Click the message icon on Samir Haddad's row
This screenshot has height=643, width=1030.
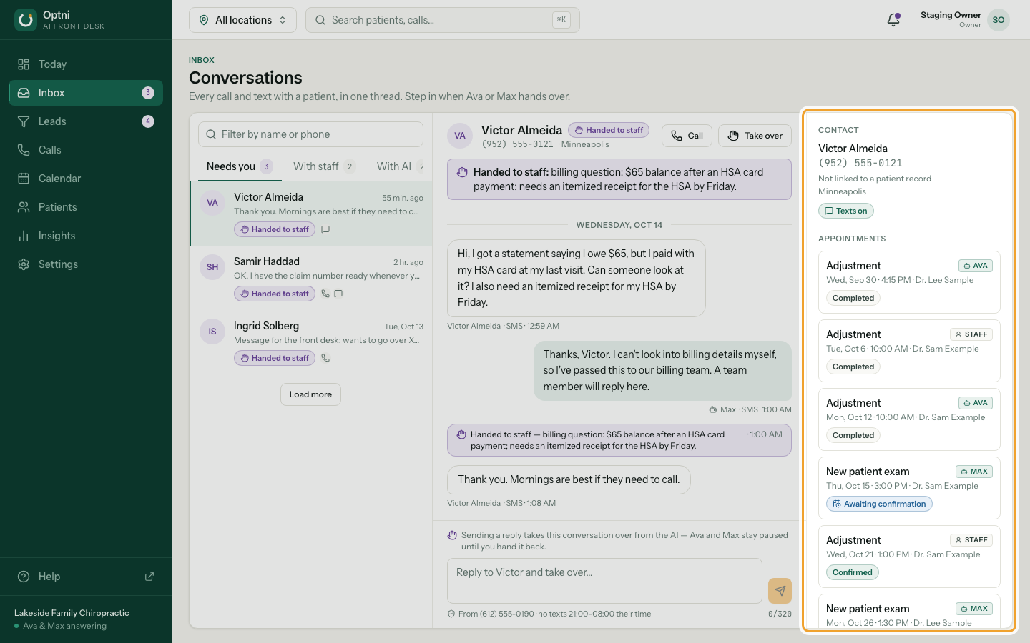click(x=338, y=294)
